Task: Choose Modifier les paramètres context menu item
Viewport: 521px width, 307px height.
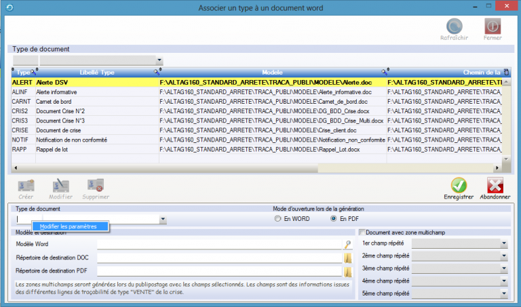Action: tap(68, 226)
